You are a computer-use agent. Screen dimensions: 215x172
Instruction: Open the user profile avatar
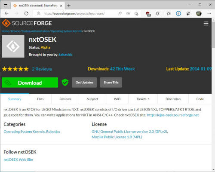pyautogui.click(x=199, y=13)
